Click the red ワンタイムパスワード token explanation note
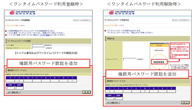 (x=180, y=51)
